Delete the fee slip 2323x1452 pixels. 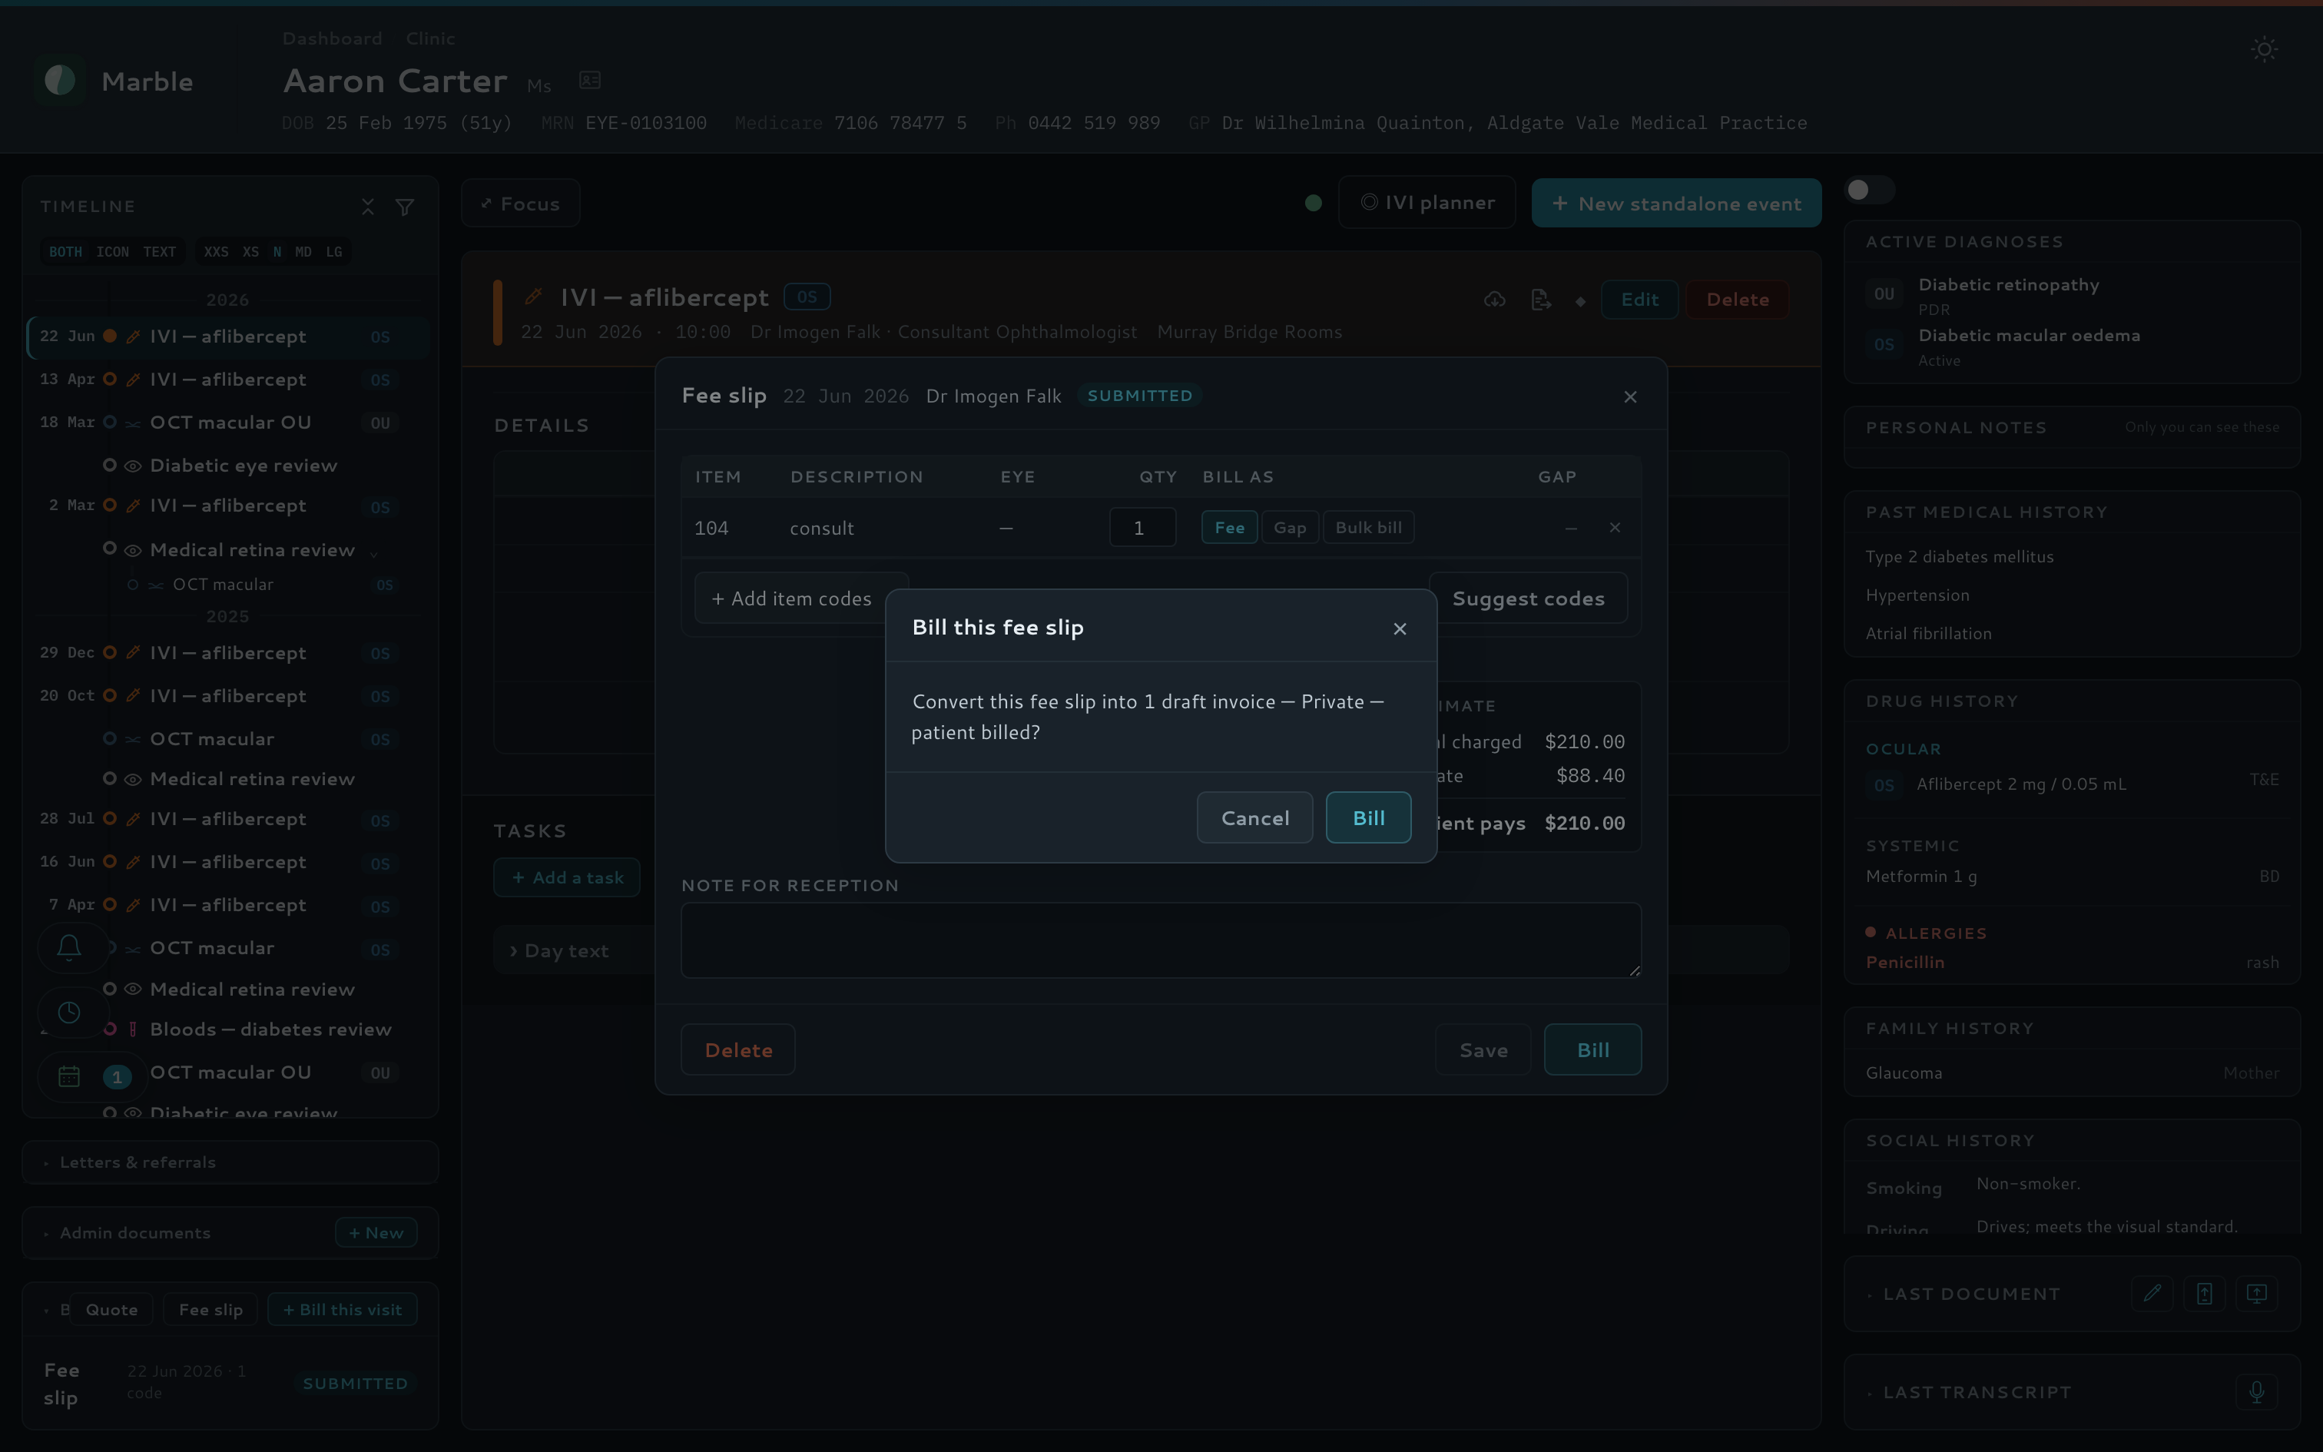click(x=738, y=1049)
